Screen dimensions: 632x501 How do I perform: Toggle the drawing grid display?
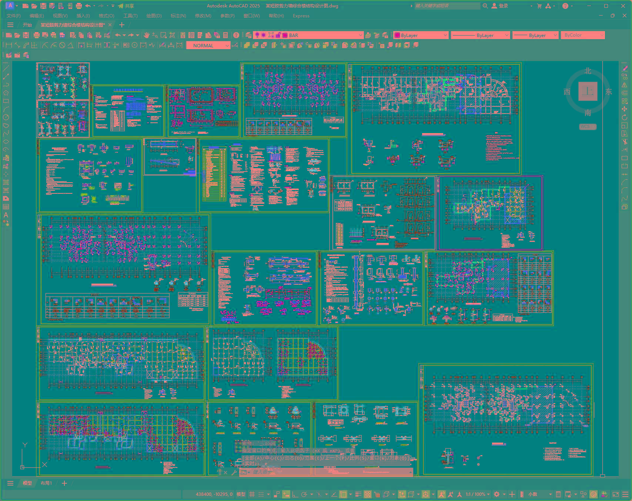[x=252, y=494]
